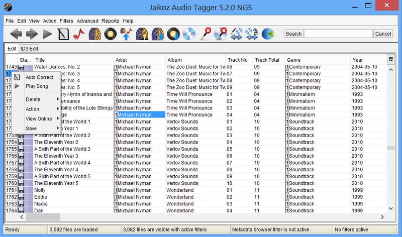The image size is (402, 237).
Task: Click the plain silver CD toolbar icon
Action: (189, 34)
